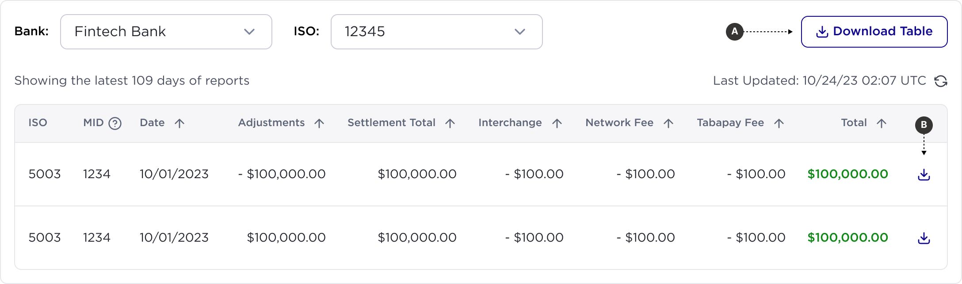This screenshot has height=284, width=962.
Task: Sort by Network Fee arrow icon
Action: click(x=668, y=123)
